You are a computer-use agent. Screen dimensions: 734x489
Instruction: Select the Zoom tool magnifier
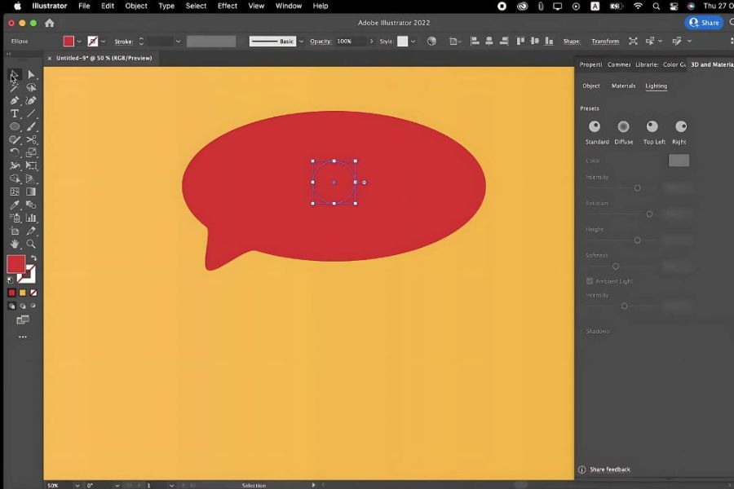pyautogui.click(x=31, y=244)
